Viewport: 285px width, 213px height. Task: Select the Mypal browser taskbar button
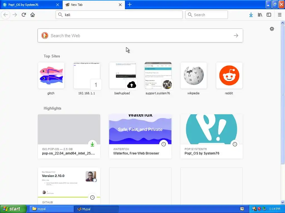(x=96, y=209)
